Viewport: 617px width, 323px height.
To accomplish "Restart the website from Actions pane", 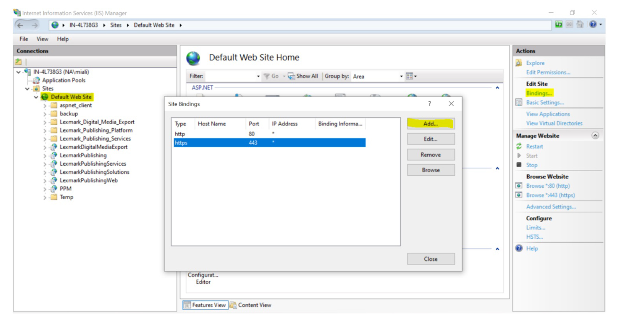I will [x=534, y=147].
